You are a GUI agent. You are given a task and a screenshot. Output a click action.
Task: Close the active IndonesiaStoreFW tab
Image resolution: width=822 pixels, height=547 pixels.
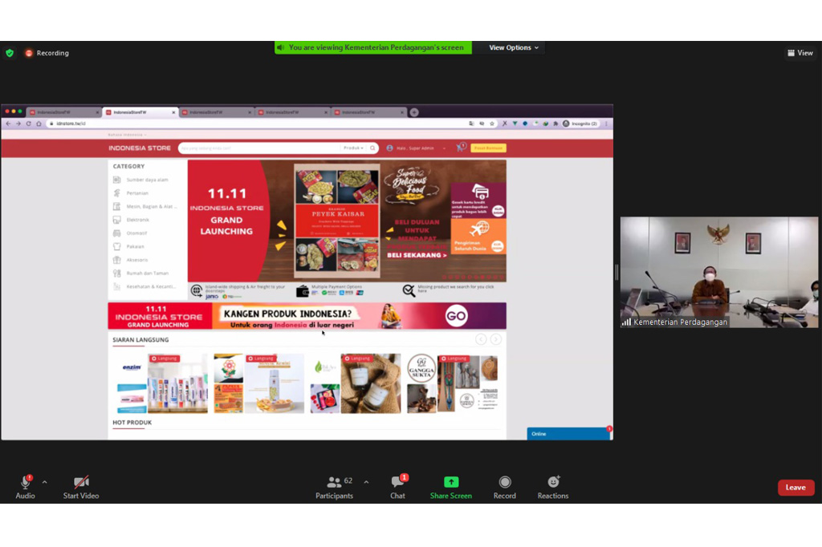point(173,112)
